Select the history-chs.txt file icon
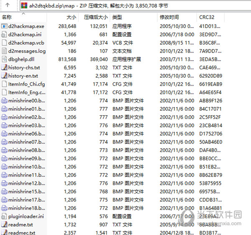The width and height of the screenshot is (251, 235). [x=4, y=68]
